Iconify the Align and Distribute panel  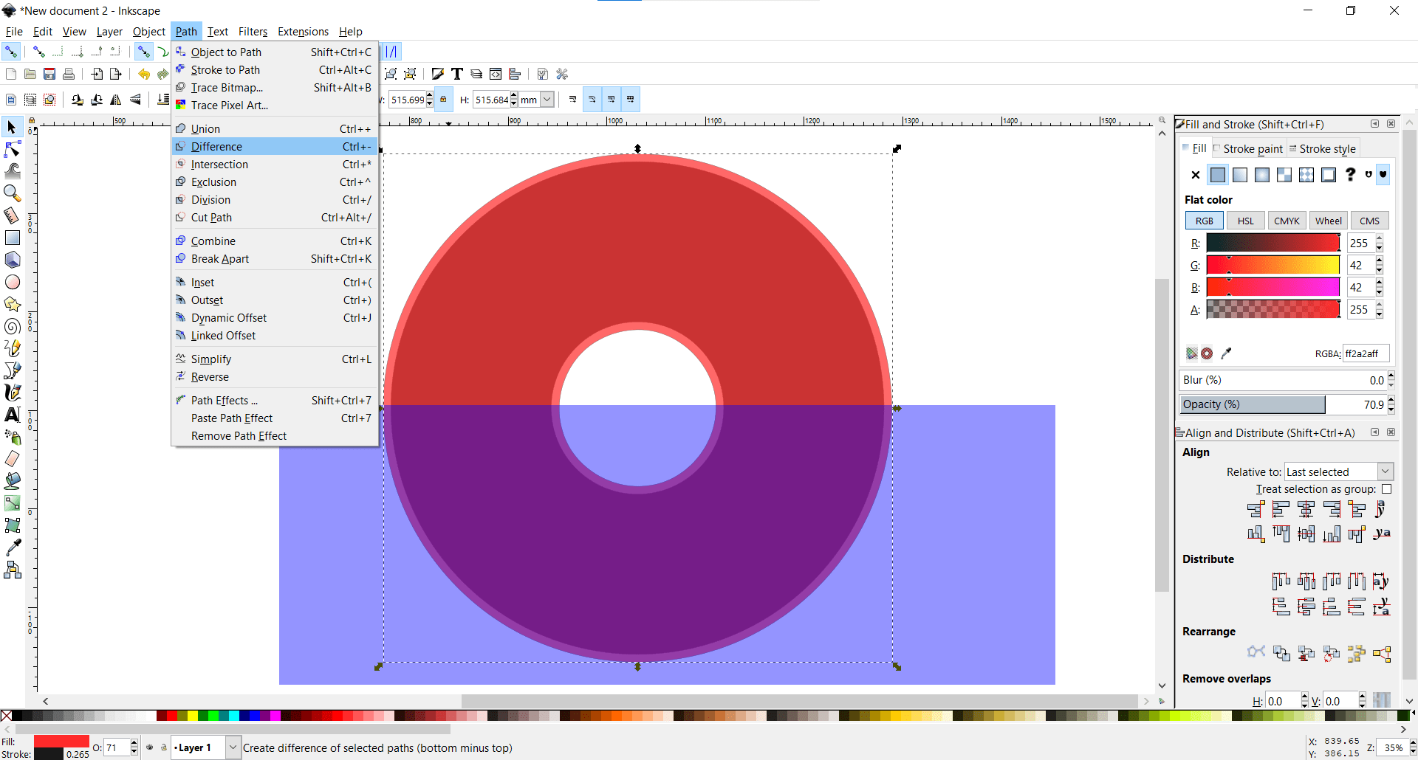1375,432
